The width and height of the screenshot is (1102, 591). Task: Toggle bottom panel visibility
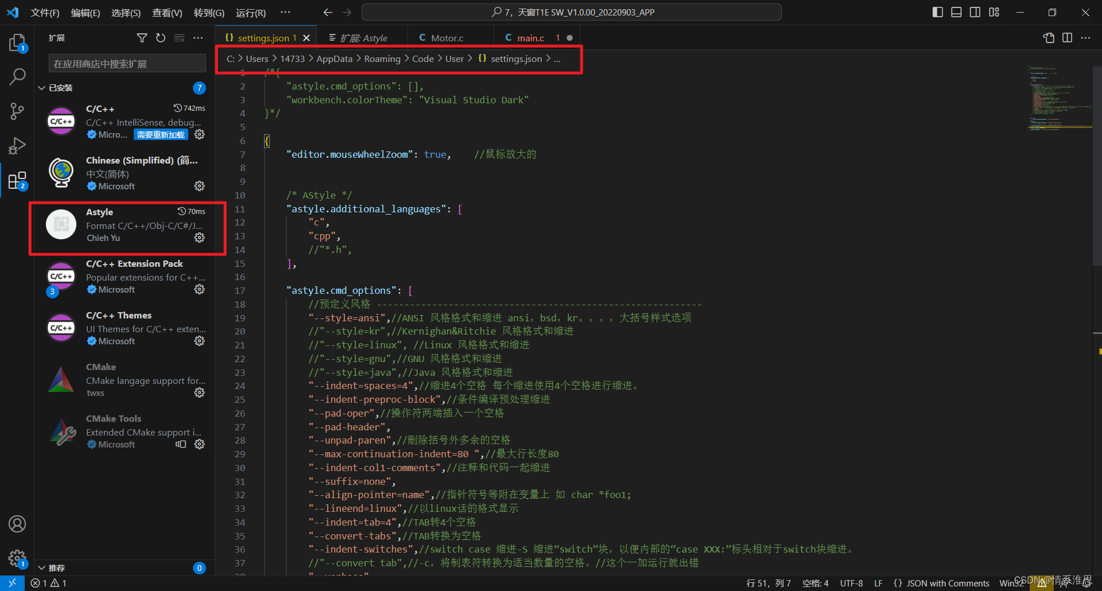(x=956, y=12)
